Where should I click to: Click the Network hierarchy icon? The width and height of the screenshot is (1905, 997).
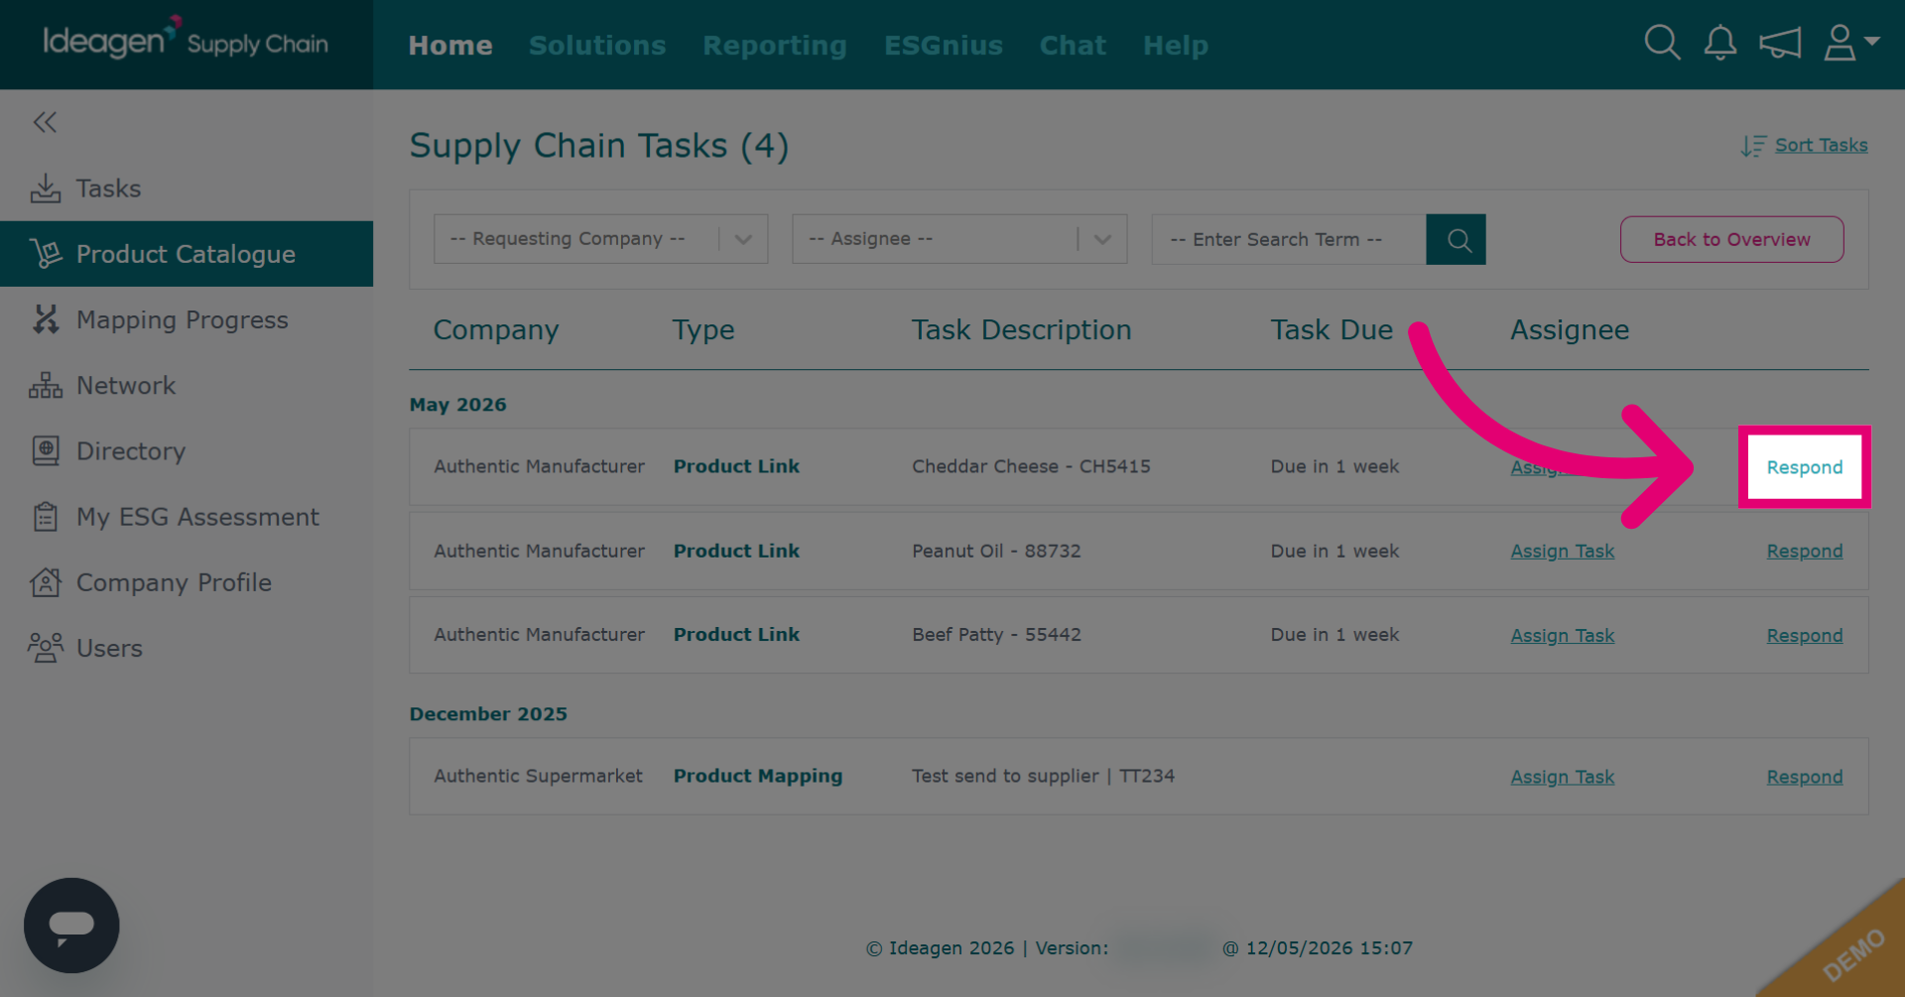coord(46,385)
